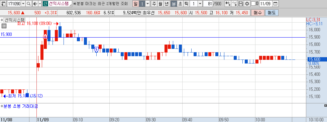
Task: Click the 9,524백만 trading value
Action: point(132,13)
